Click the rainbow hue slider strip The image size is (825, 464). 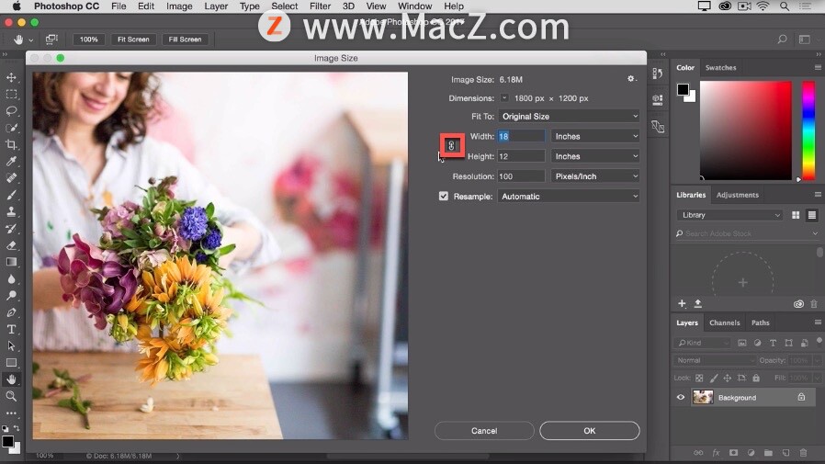pos(808,130)
